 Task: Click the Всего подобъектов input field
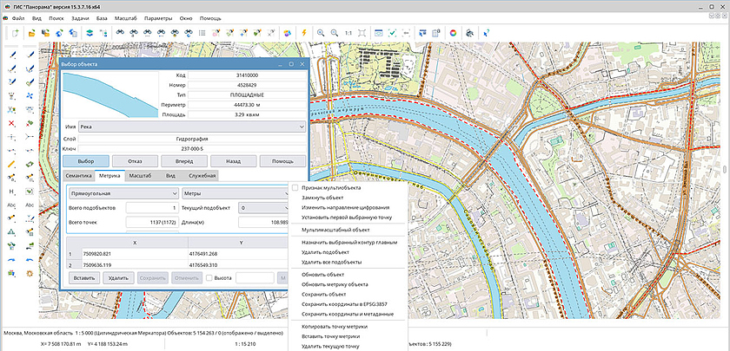point(151,208)
